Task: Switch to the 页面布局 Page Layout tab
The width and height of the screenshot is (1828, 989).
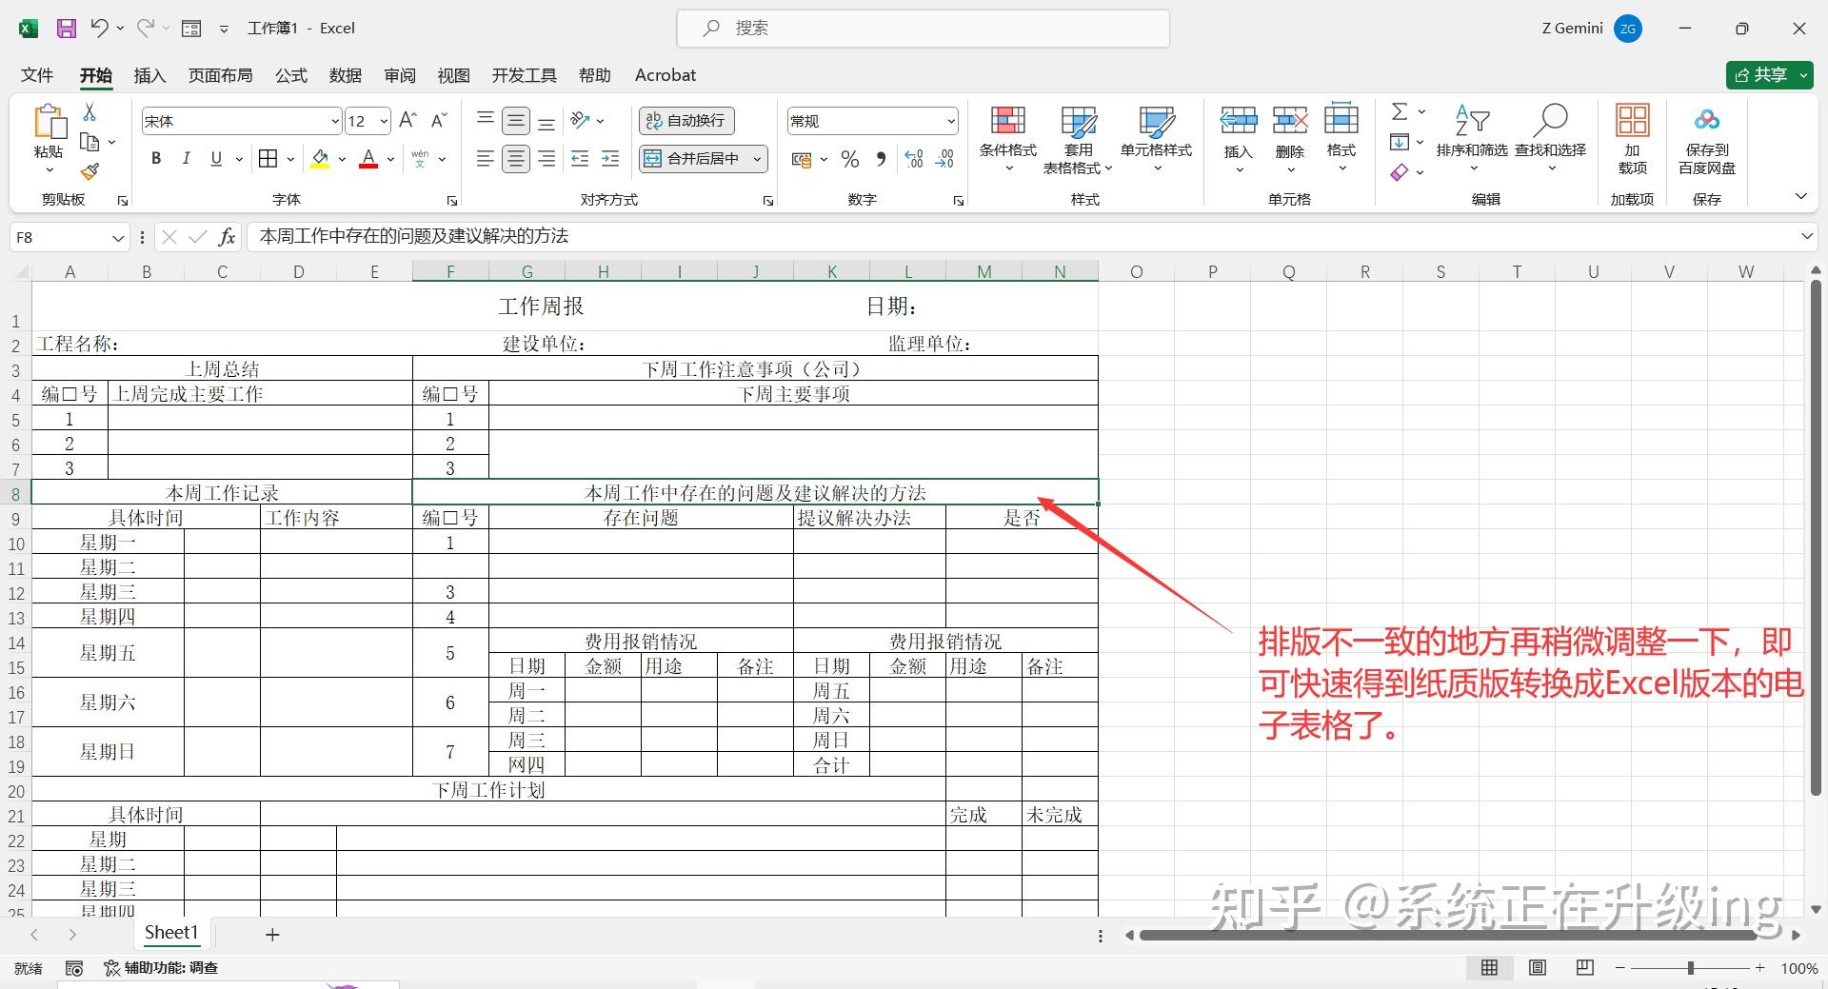Action: [221, 75]
